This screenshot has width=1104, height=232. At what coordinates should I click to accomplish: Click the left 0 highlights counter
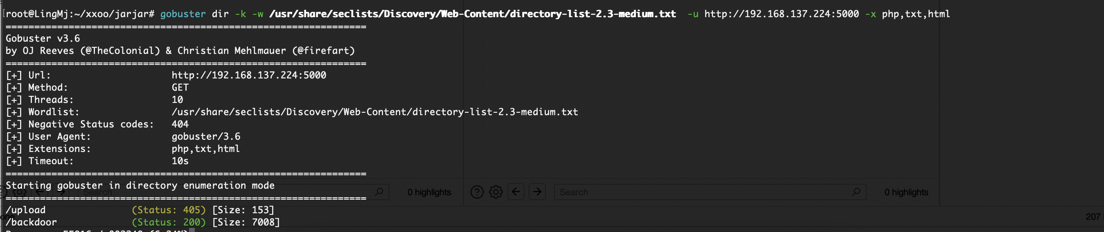(x=429, y=192)
